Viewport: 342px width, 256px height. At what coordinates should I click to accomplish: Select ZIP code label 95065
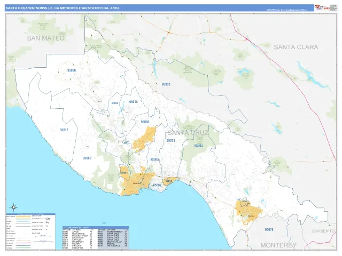(x=154, y=159)
